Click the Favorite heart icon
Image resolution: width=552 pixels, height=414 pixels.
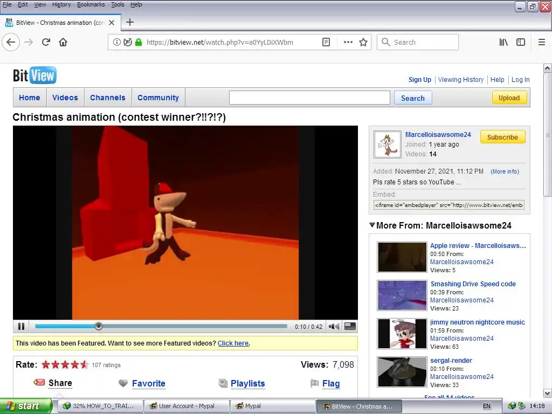point(123,383)
